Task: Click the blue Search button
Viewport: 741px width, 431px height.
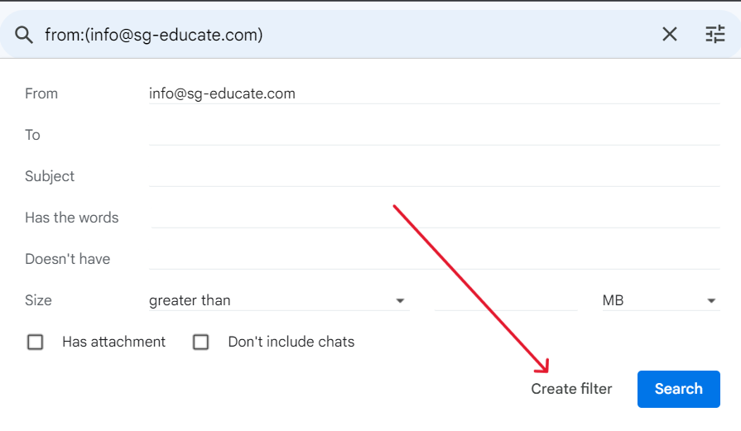Action: coord(678,389)
